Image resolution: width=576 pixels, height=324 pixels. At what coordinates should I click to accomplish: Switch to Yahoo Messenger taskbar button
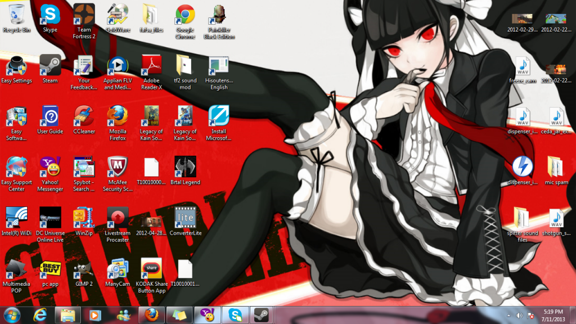click(207, 315)
